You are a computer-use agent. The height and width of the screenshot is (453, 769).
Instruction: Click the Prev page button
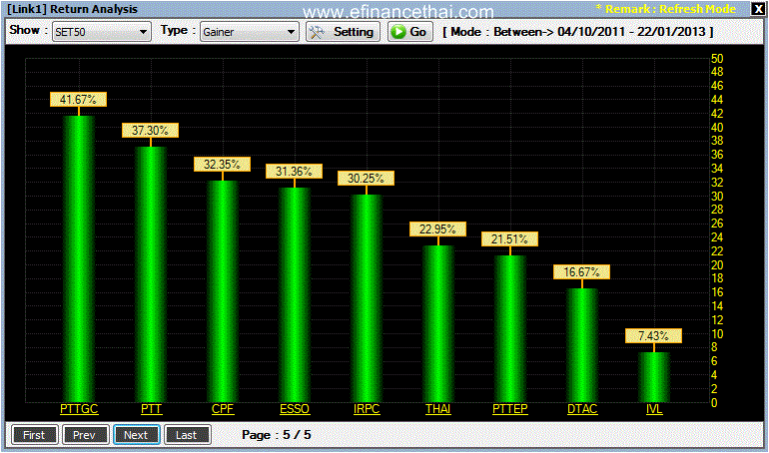click(x=85, y=435)
